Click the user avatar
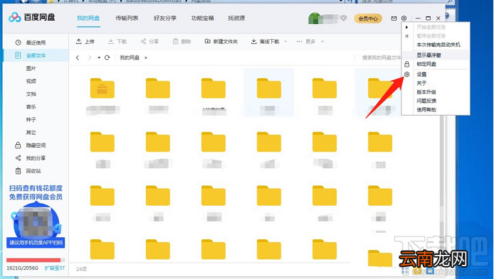Image resolution: width=494 pixels, height=279 pixels. 314,18
